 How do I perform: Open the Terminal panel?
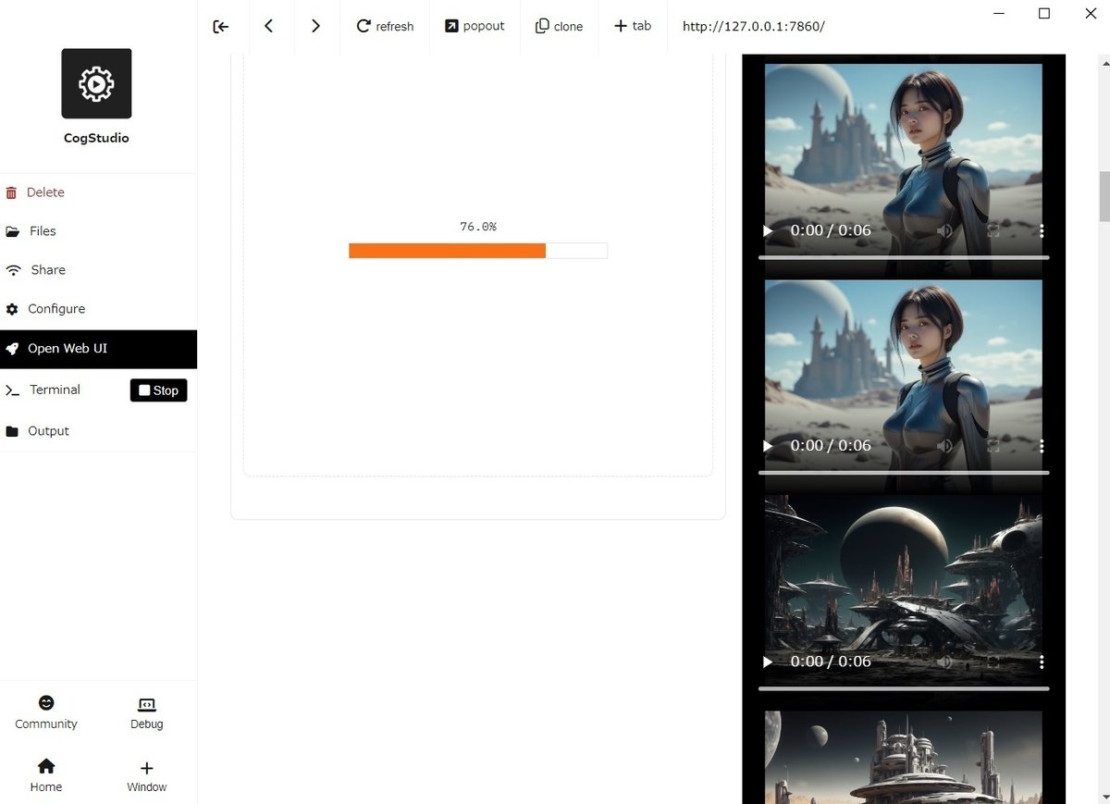click(54, 390)
